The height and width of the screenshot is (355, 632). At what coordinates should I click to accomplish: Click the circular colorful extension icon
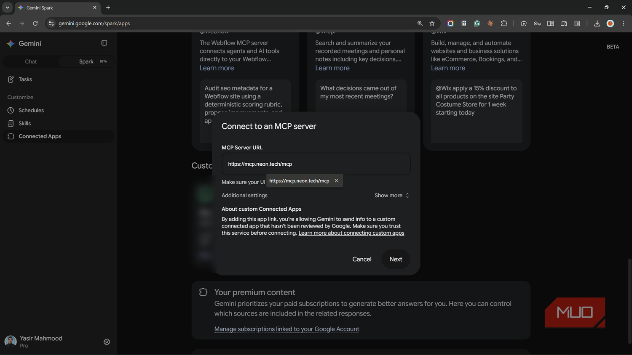click(x=450, y=24)
